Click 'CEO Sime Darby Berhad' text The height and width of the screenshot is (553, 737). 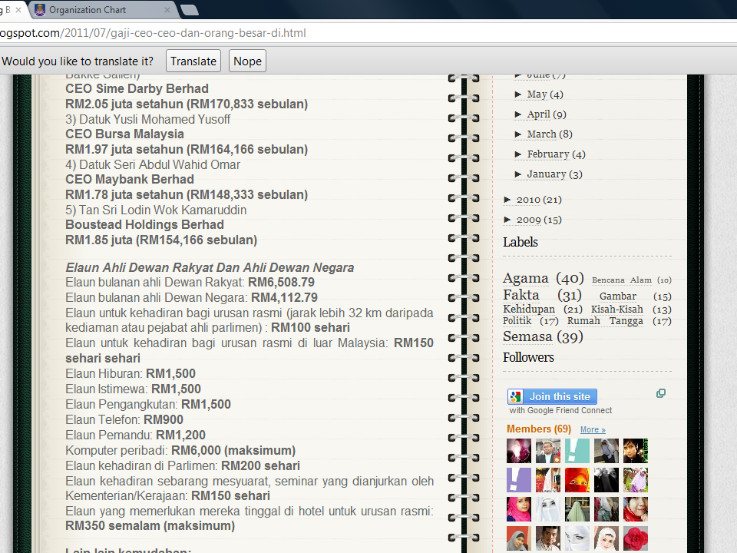point(137,89)
